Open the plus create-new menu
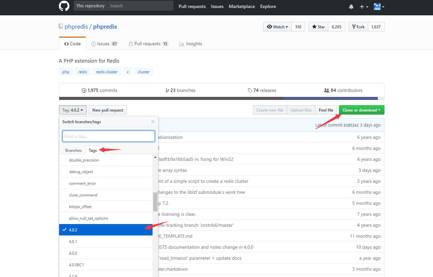The width and height of the screenshot is (433, 277). pyautogui.click(x=364, y=7)
